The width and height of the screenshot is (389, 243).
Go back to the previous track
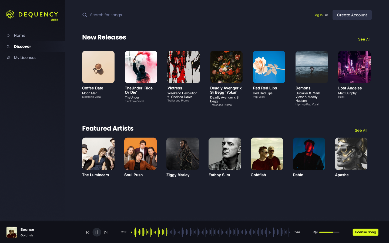point(88,232)
